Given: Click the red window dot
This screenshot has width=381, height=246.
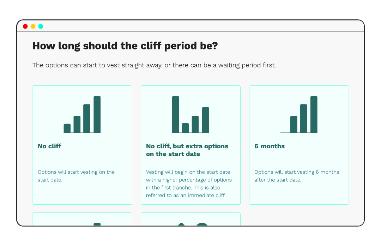Looking at the screenshot, I should point(25,26).
